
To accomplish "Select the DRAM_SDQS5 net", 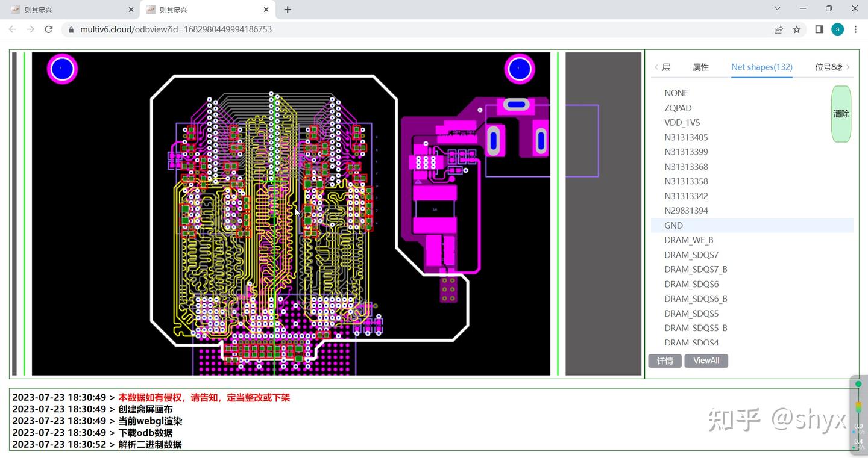I will pos(752,314).
